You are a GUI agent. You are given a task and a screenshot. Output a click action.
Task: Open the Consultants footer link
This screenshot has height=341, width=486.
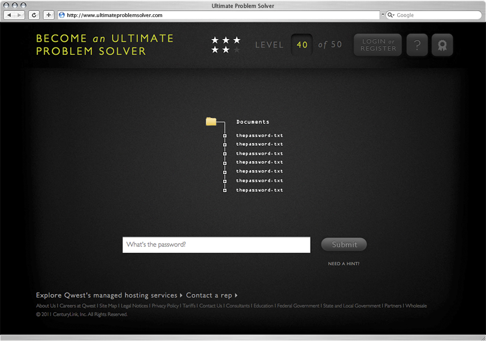click(x=238, y=305)
